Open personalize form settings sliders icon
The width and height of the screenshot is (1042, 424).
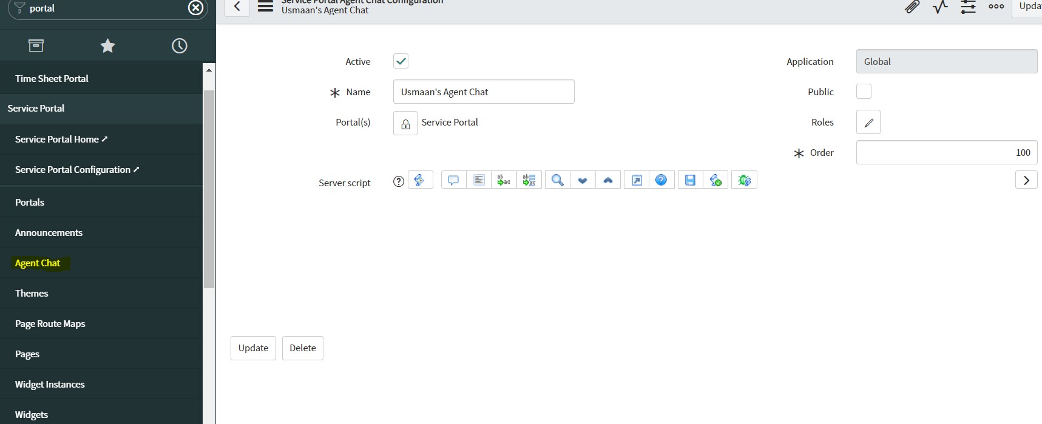(969, 7)
